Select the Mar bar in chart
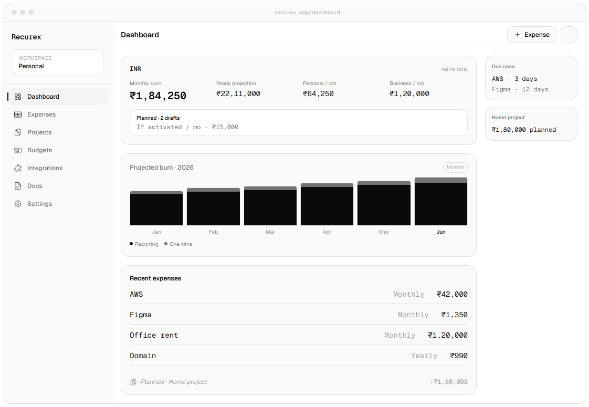The width and height of the screenshot is (589, 407). pos(270,206)
